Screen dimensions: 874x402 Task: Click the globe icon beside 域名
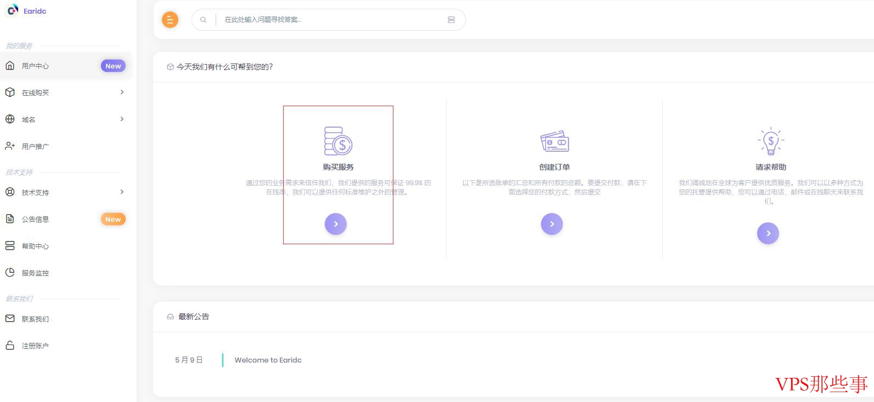click(x=10, y=119)
